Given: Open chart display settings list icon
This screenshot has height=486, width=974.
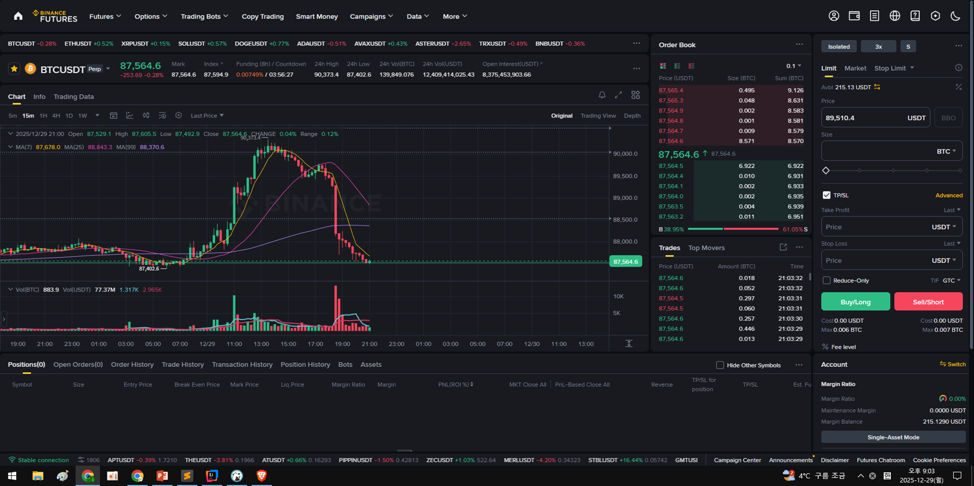Looking at the screenshot, I should (x=162, y=115).
